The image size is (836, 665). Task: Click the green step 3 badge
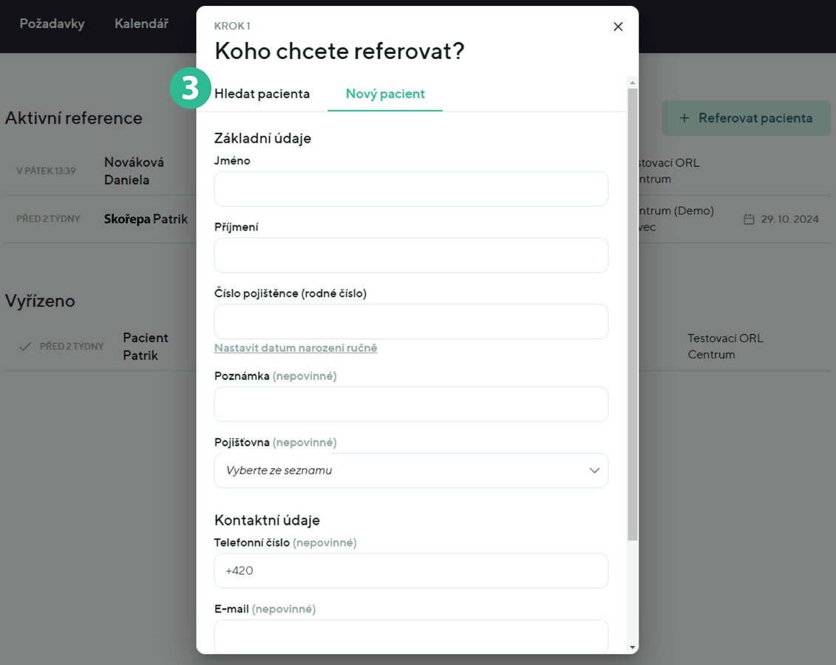click(190, 89)
